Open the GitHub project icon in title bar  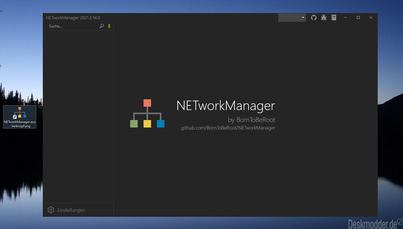click(314, 18)
